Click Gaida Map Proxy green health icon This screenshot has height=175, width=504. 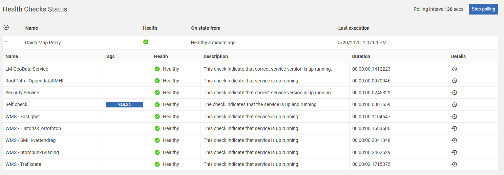pos(146,42)
